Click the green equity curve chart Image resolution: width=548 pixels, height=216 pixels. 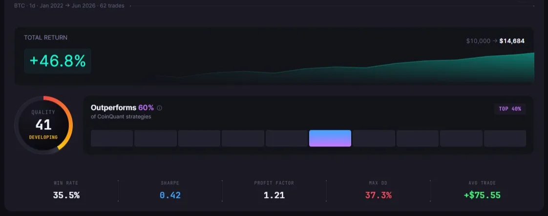(x=346, y=68)
